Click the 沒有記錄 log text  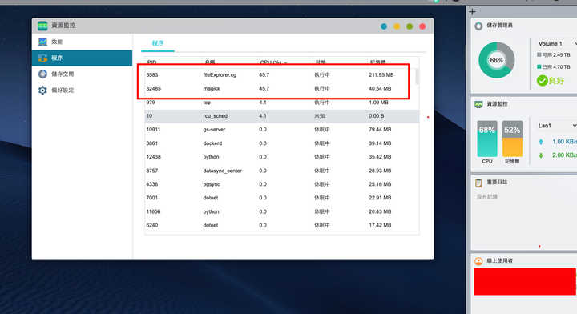pos(487,197)
